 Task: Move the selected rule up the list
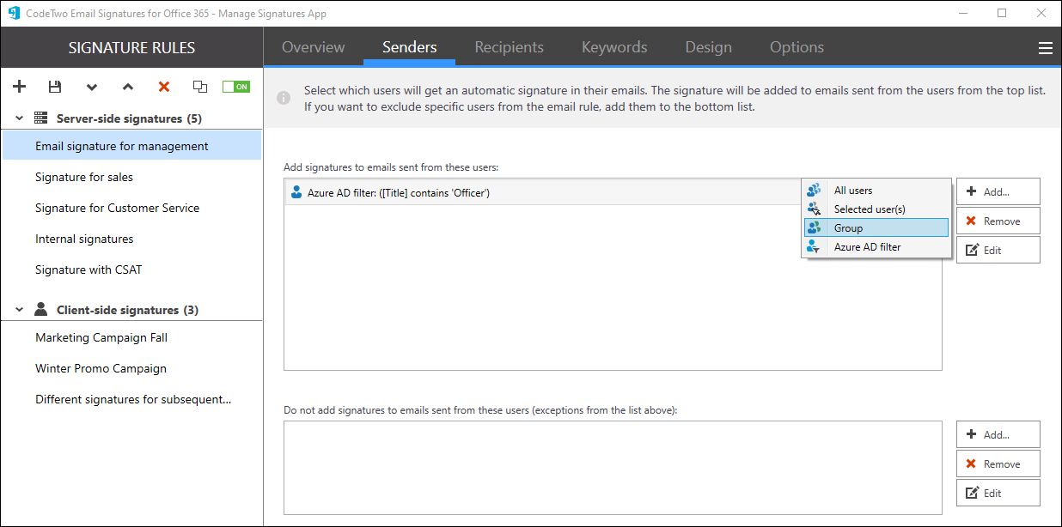(x=127, y=87)
